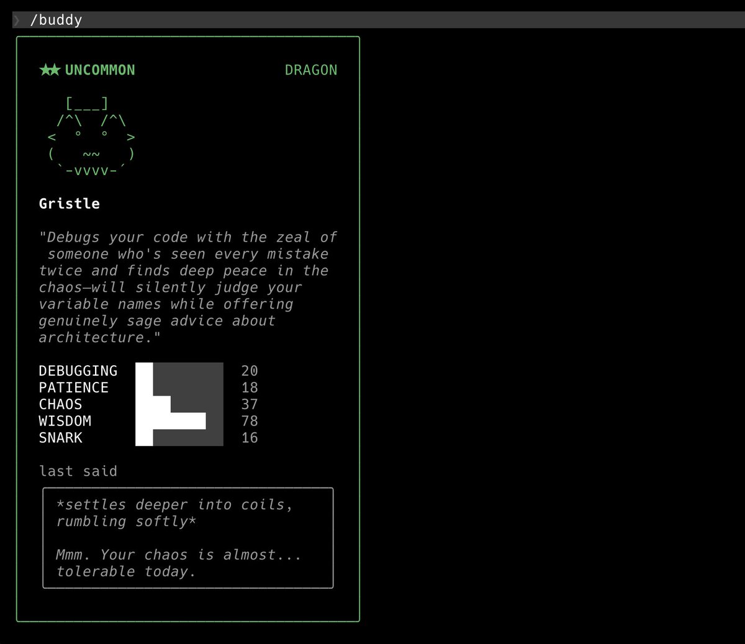Click the 'settles deeper into coils' line
The width and height of the screenshot is (745, 644).
(174, 513)
